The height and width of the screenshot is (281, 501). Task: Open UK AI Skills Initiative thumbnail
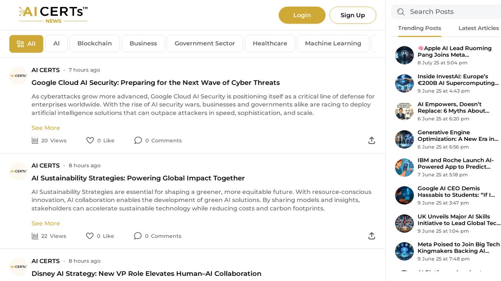click(x=404, y=224)
